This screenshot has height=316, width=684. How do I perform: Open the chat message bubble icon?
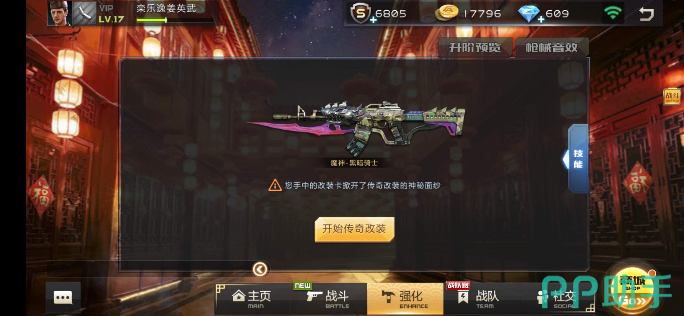pyautogui.click(x=63, y=298)
